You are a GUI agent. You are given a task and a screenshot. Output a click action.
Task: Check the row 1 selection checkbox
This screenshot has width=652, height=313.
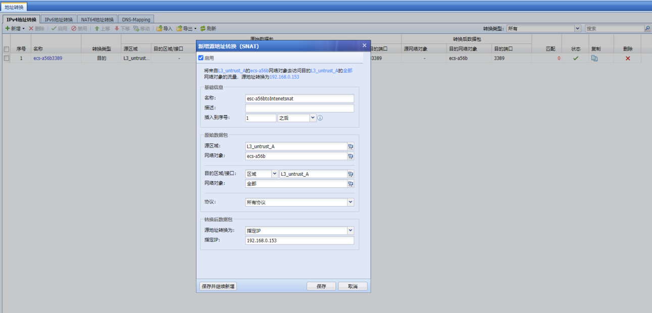(7, 59)
